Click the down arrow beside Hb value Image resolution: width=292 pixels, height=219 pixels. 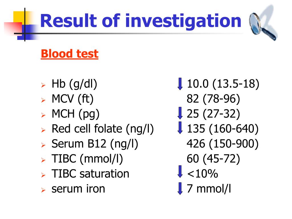tap(180, 84)
